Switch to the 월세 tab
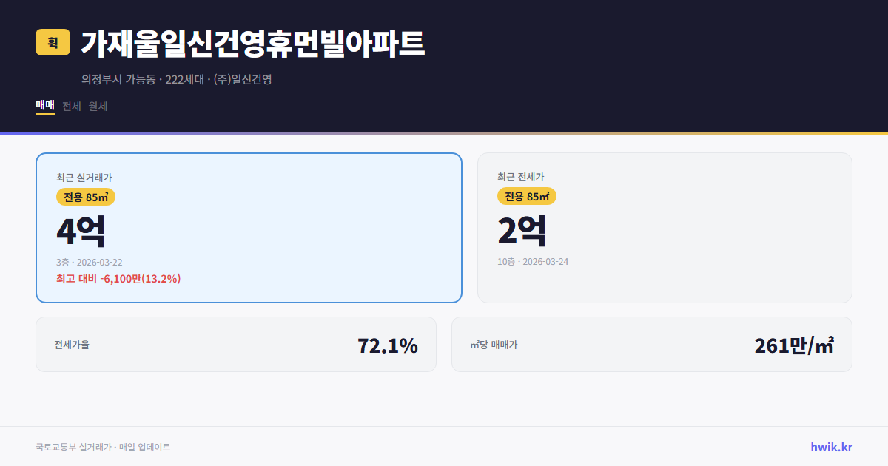888x466 pixels. coord(98,106)
